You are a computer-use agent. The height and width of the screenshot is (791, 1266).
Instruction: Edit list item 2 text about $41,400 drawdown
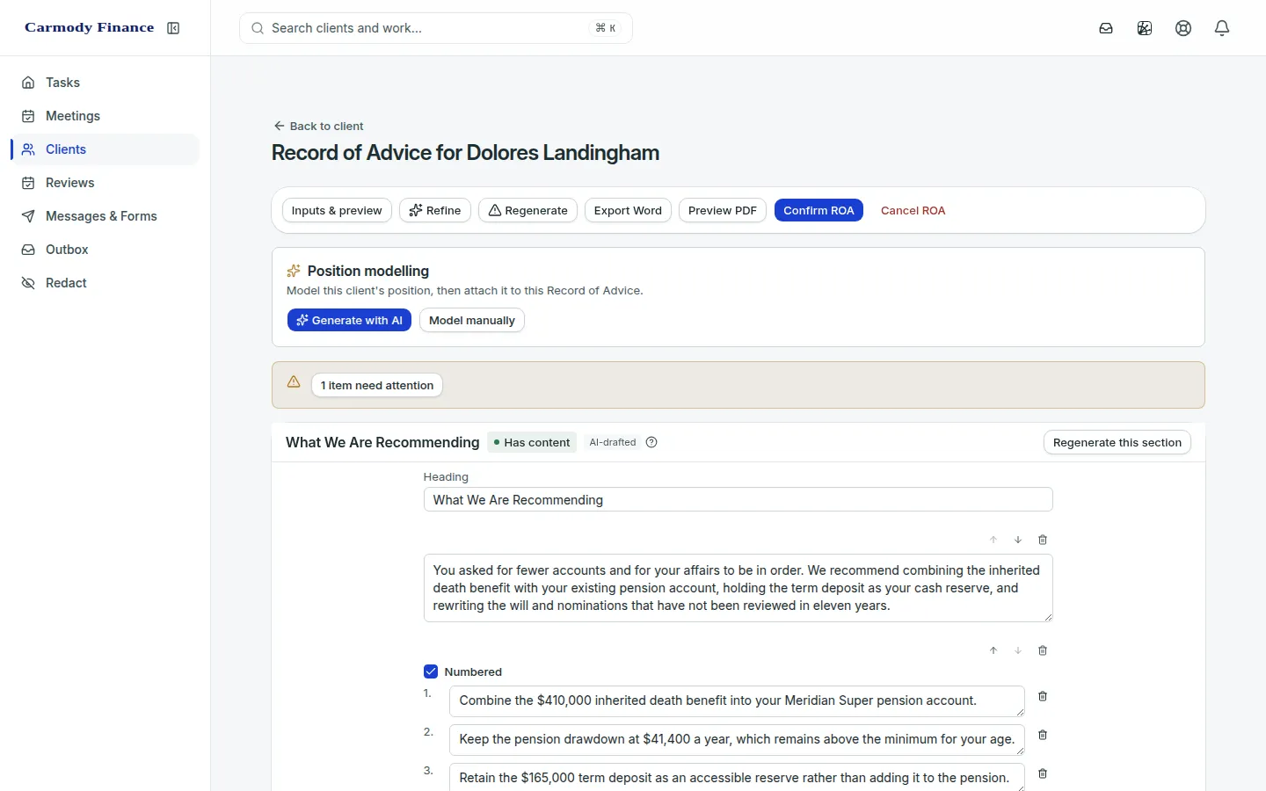pyautogui.click(x=737, y=740)
